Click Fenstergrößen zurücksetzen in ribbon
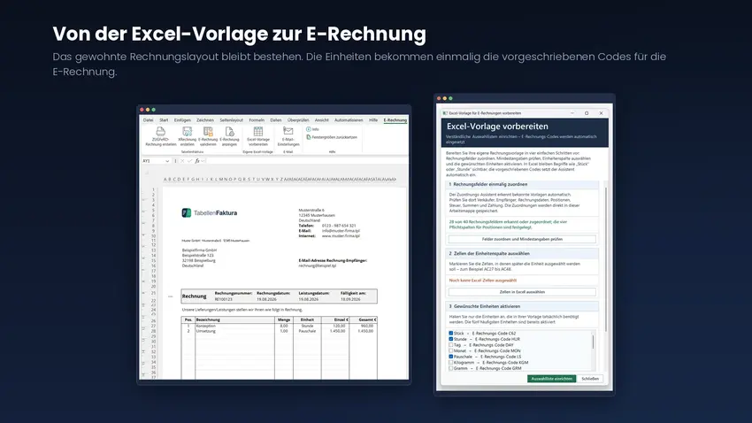Screen dimensions: 752x423 click(x=332, y=137)
